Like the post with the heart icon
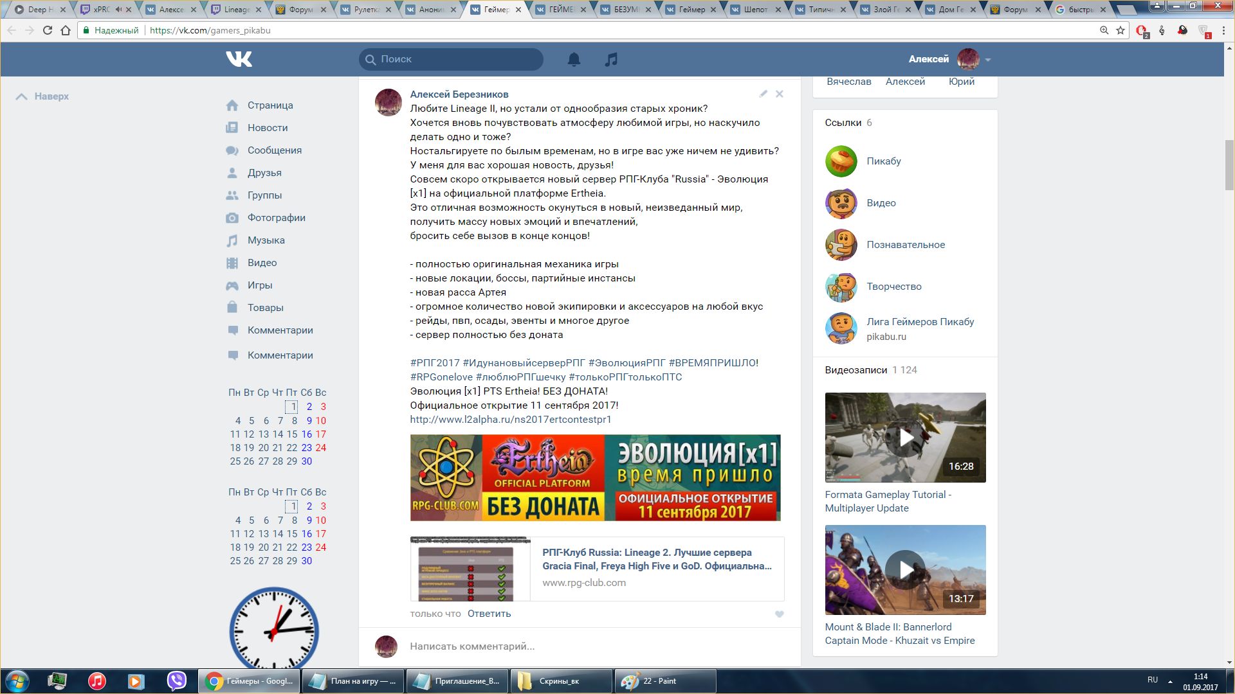1235x694 pixels. click(779, 614)
